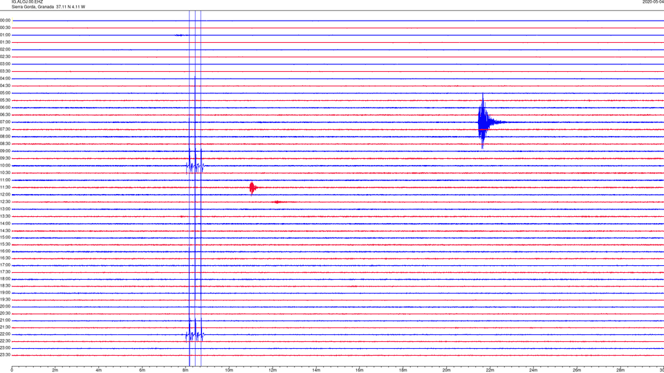Select the 10:00 trace time label
Image resolution: width=664 pixels, height=373 pixels.
point(5,166)
